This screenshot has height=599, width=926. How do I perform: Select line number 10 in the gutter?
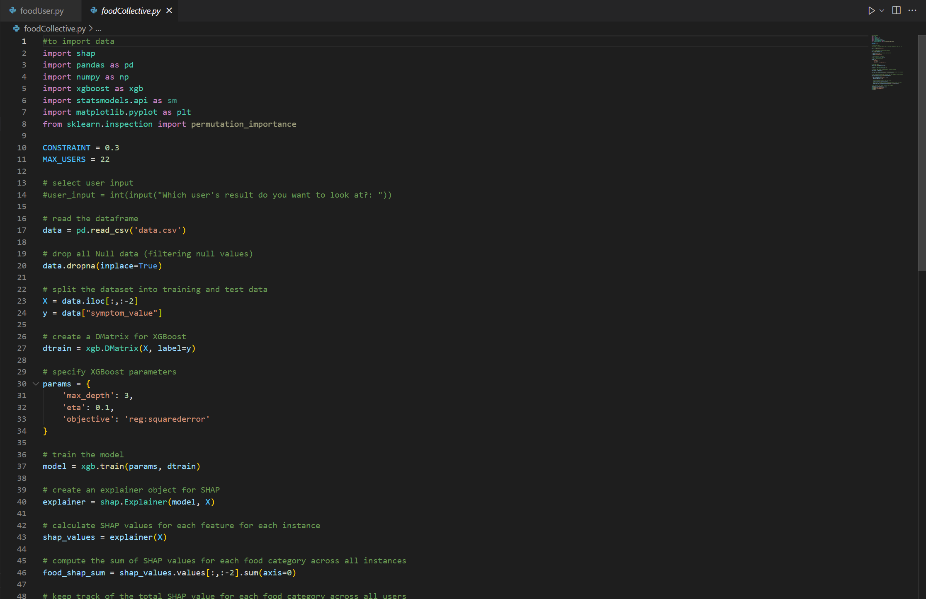pyautogui.click(x=22, y=148)
